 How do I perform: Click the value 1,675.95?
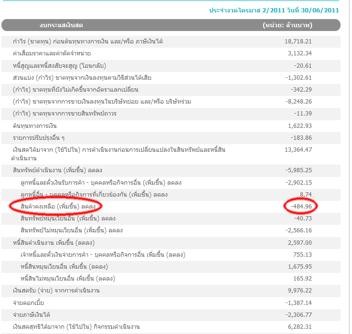coord(299,267)
